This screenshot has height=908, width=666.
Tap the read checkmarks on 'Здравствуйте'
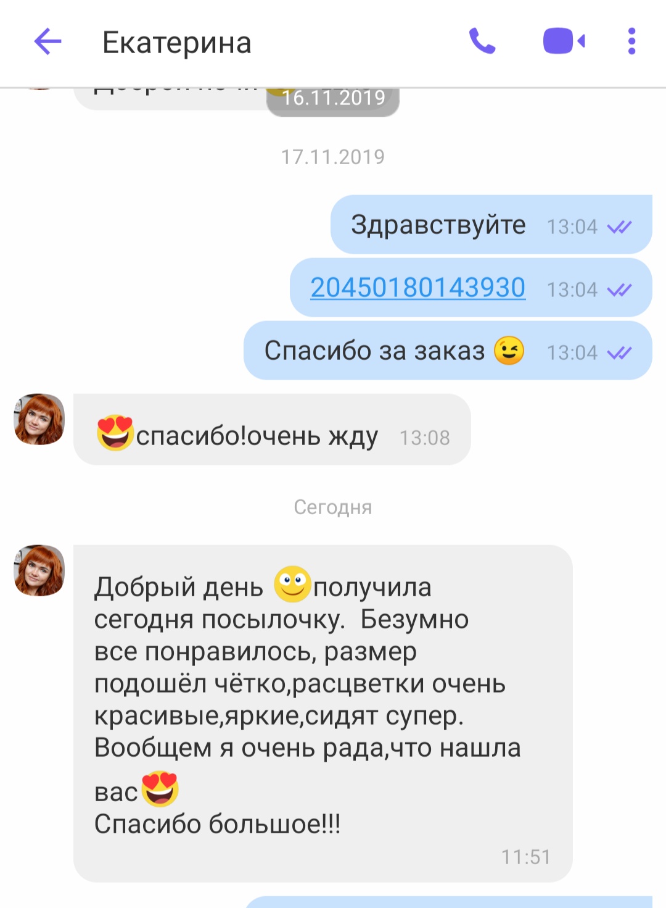[x=619, y=227]
